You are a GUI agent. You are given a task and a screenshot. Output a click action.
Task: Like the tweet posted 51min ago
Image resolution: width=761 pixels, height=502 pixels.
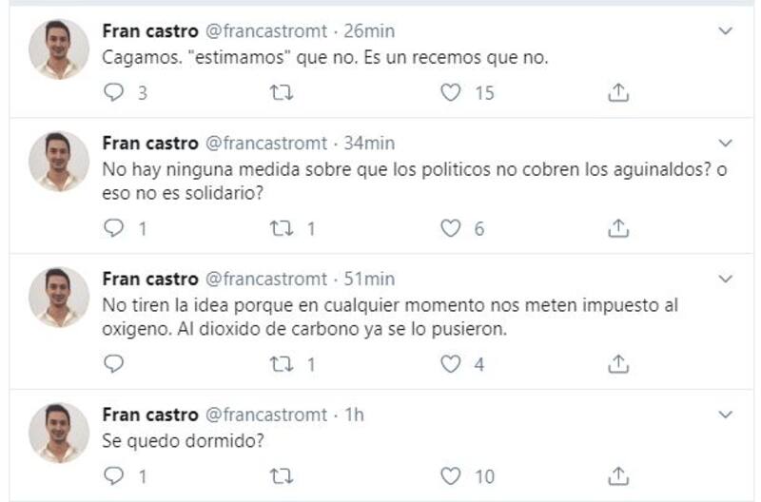pyautogui.click(x=452, y=364)
